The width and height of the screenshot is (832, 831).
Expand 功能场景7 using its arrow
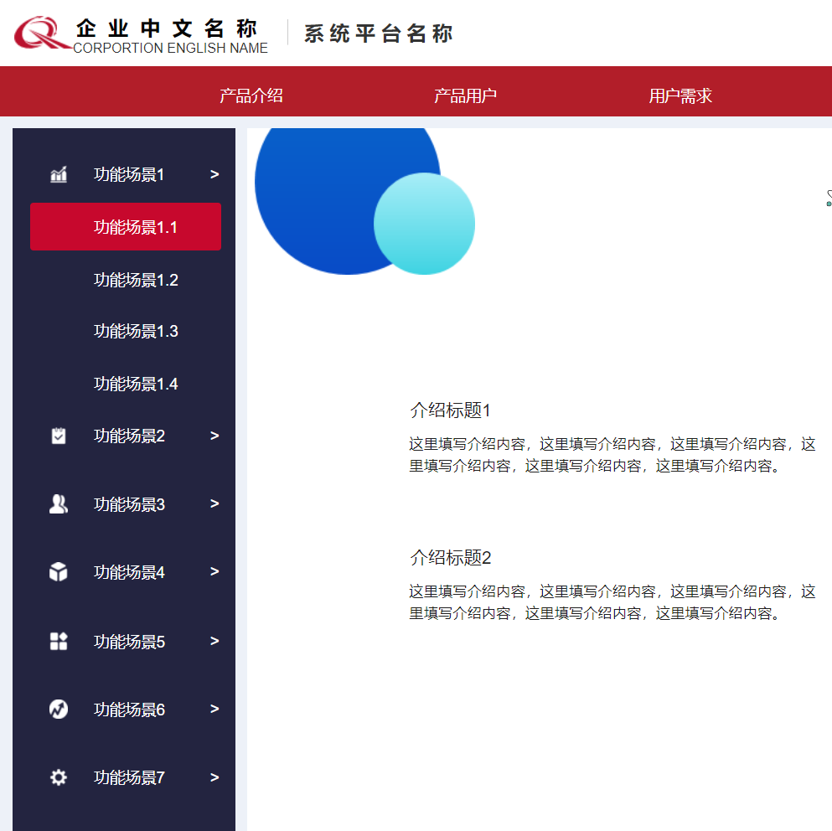click(214, 777)
